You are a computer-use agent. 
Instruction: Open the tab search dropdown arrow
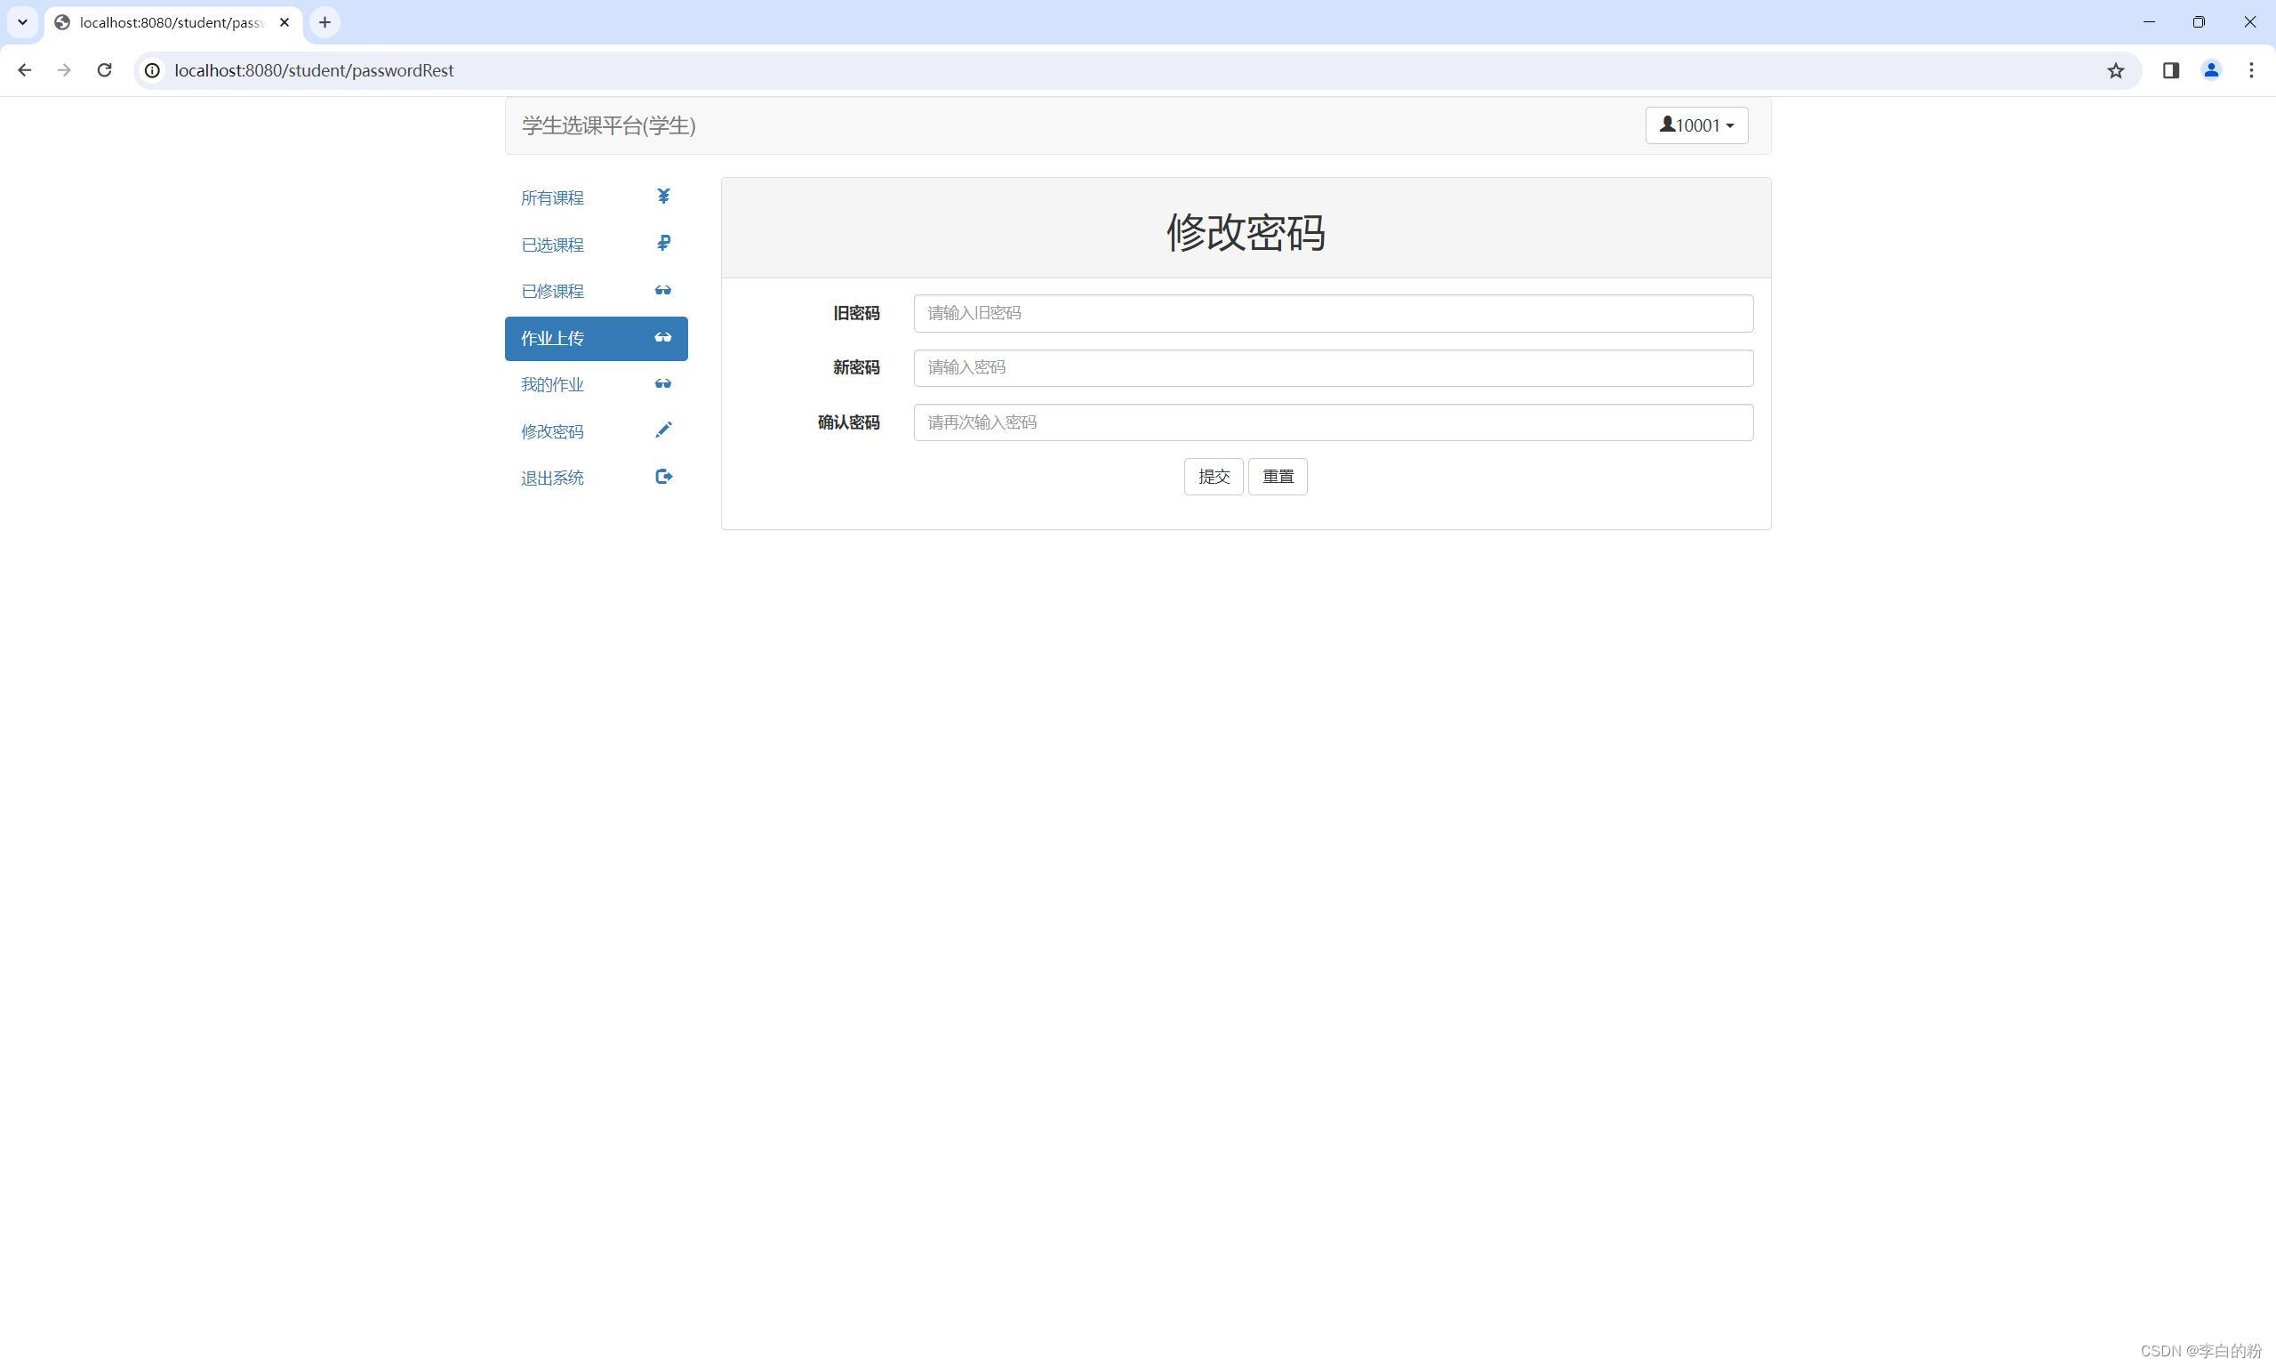(x=23, y=22)
